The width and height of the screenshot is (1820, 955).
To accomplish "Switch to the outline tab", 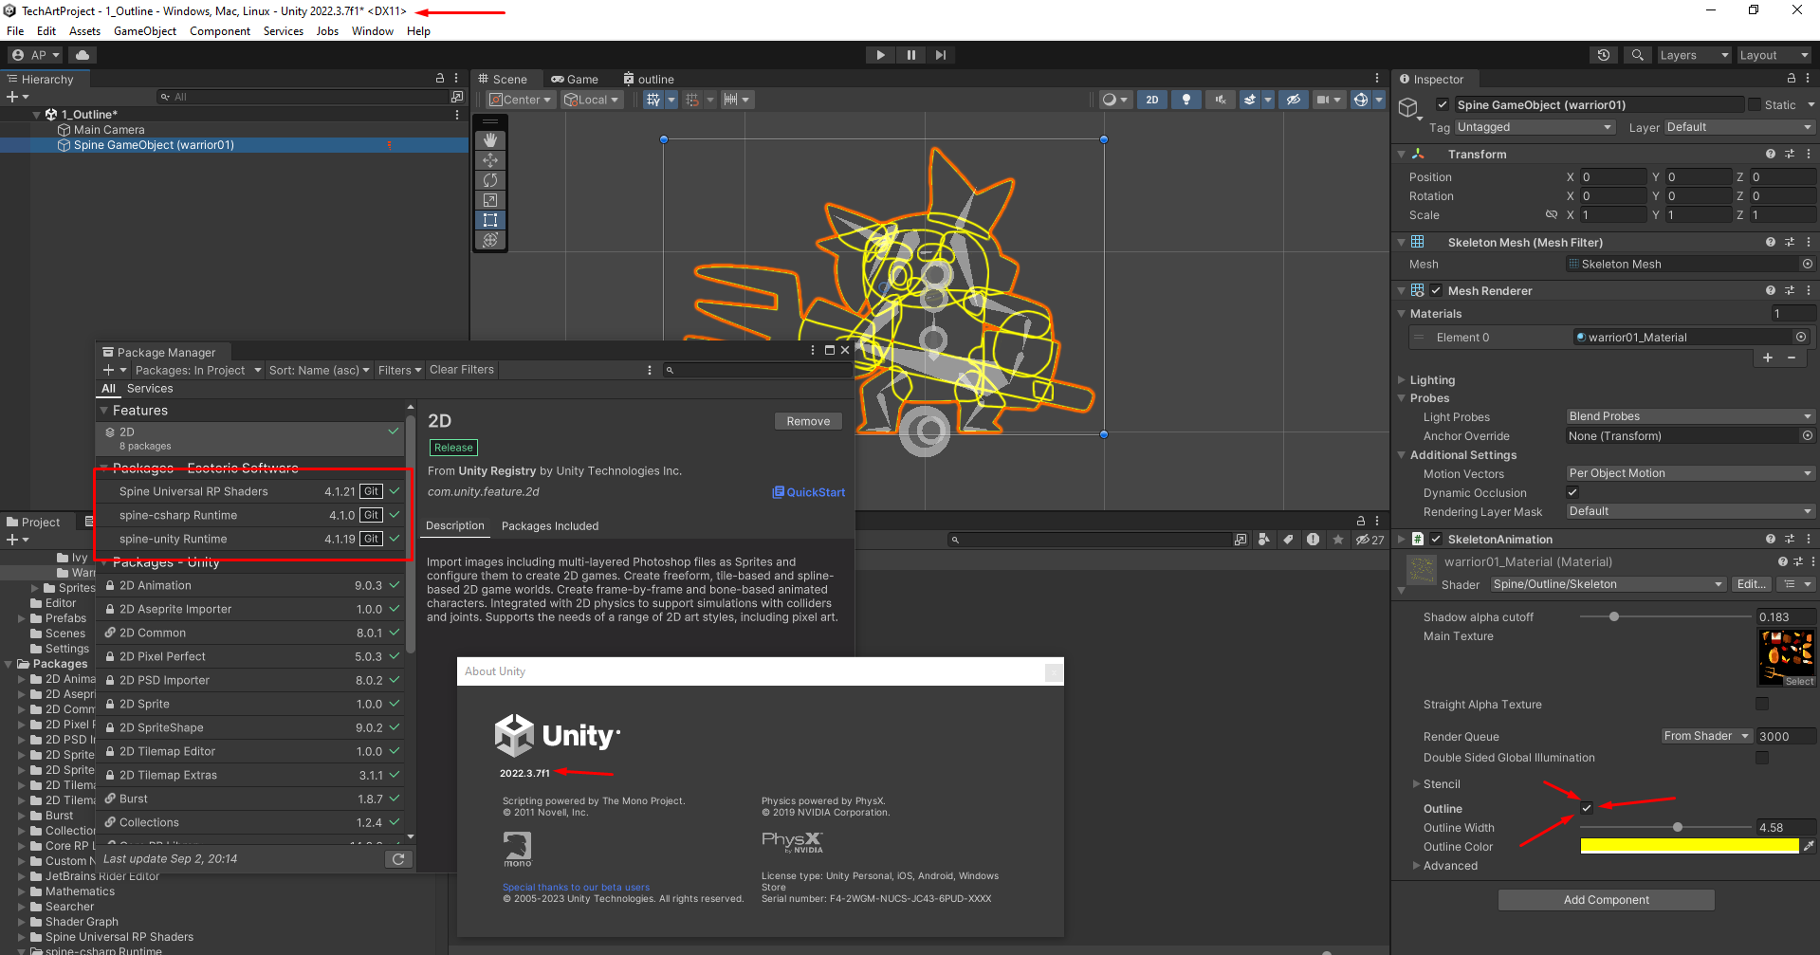I will pos(649,80).
